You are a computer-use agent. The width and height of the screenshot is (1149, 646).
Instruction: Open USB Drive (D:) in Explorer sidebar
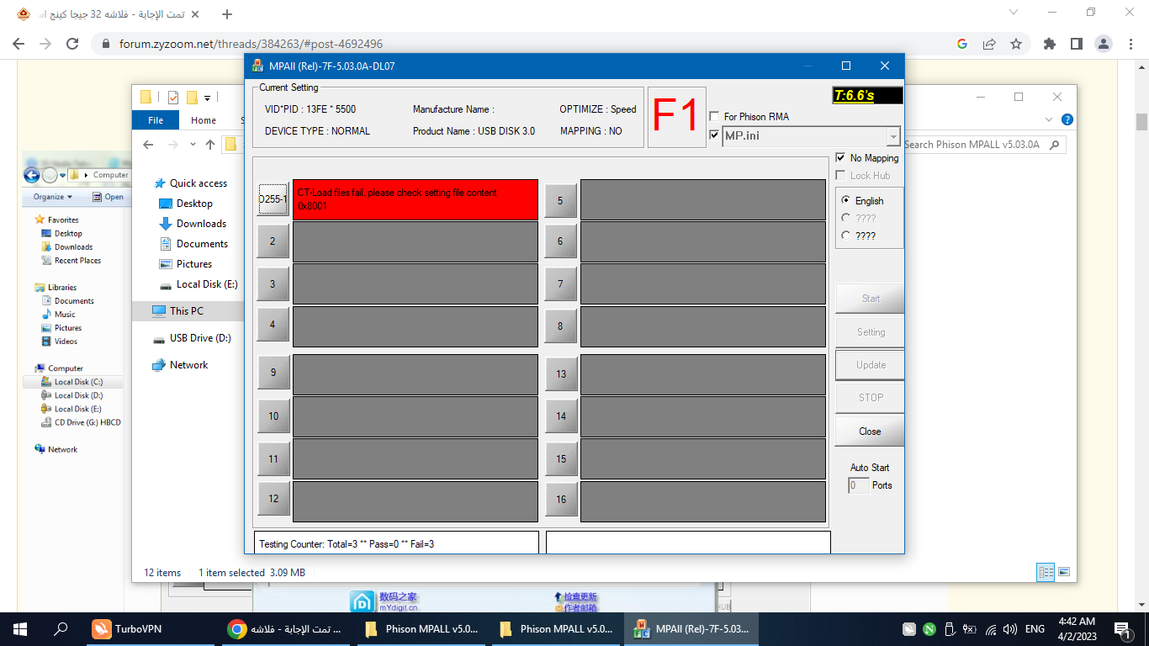coord(200,338)
